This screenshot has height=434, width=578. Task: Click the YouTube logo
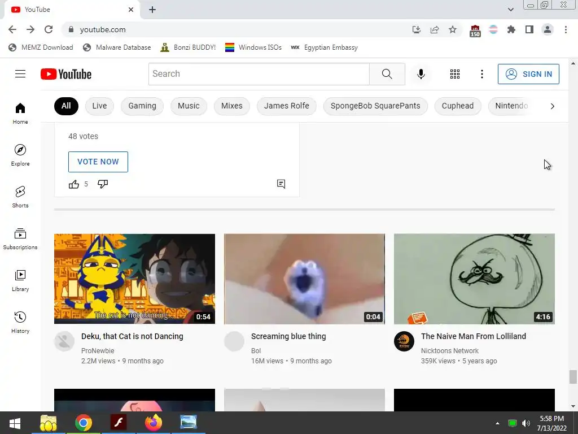pyautogui.click(x=66, y=74)
